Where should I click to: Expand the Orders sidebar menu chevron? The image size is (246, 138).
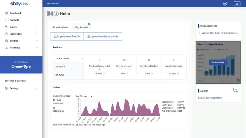coord(37,27)
